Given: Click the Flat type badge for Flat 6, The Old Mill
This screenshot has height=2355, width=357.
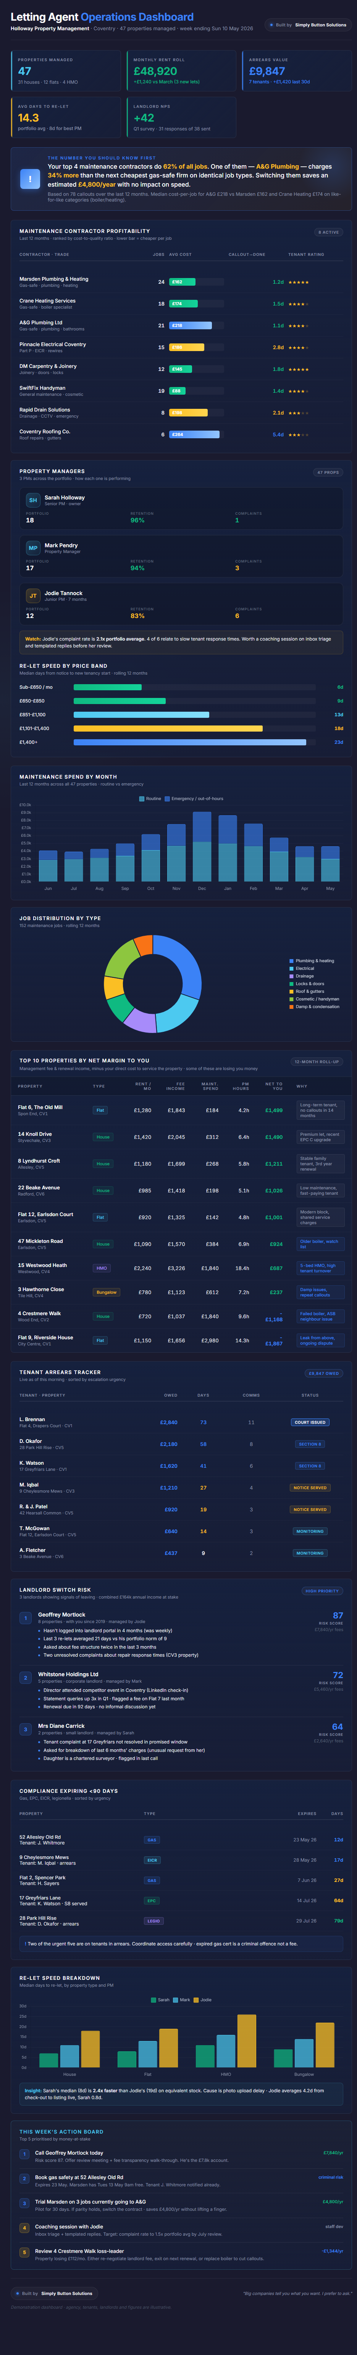Looking at the screenshot, I should tap(100, 1110).
